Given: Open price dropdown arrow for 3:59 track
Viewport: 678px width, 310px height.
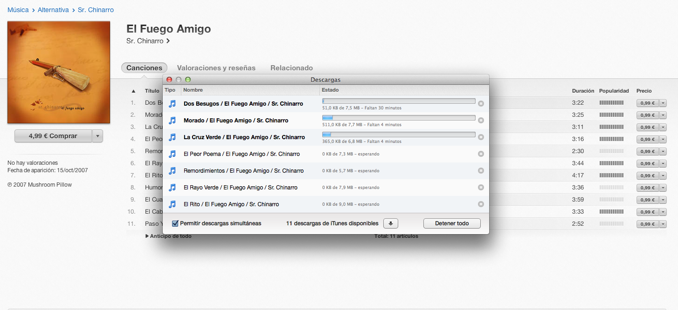Looking at the screenshot, I should 663,200.
